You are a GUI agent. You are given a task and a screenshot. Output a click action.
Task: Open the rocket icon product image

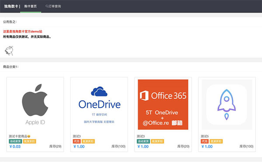pos(227,105)
